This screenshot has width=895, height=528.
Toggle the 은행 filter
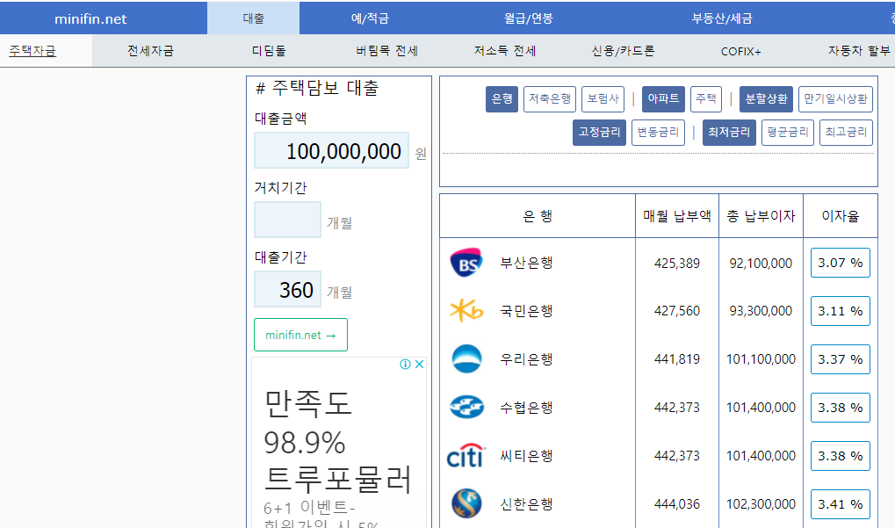point(502,99)
